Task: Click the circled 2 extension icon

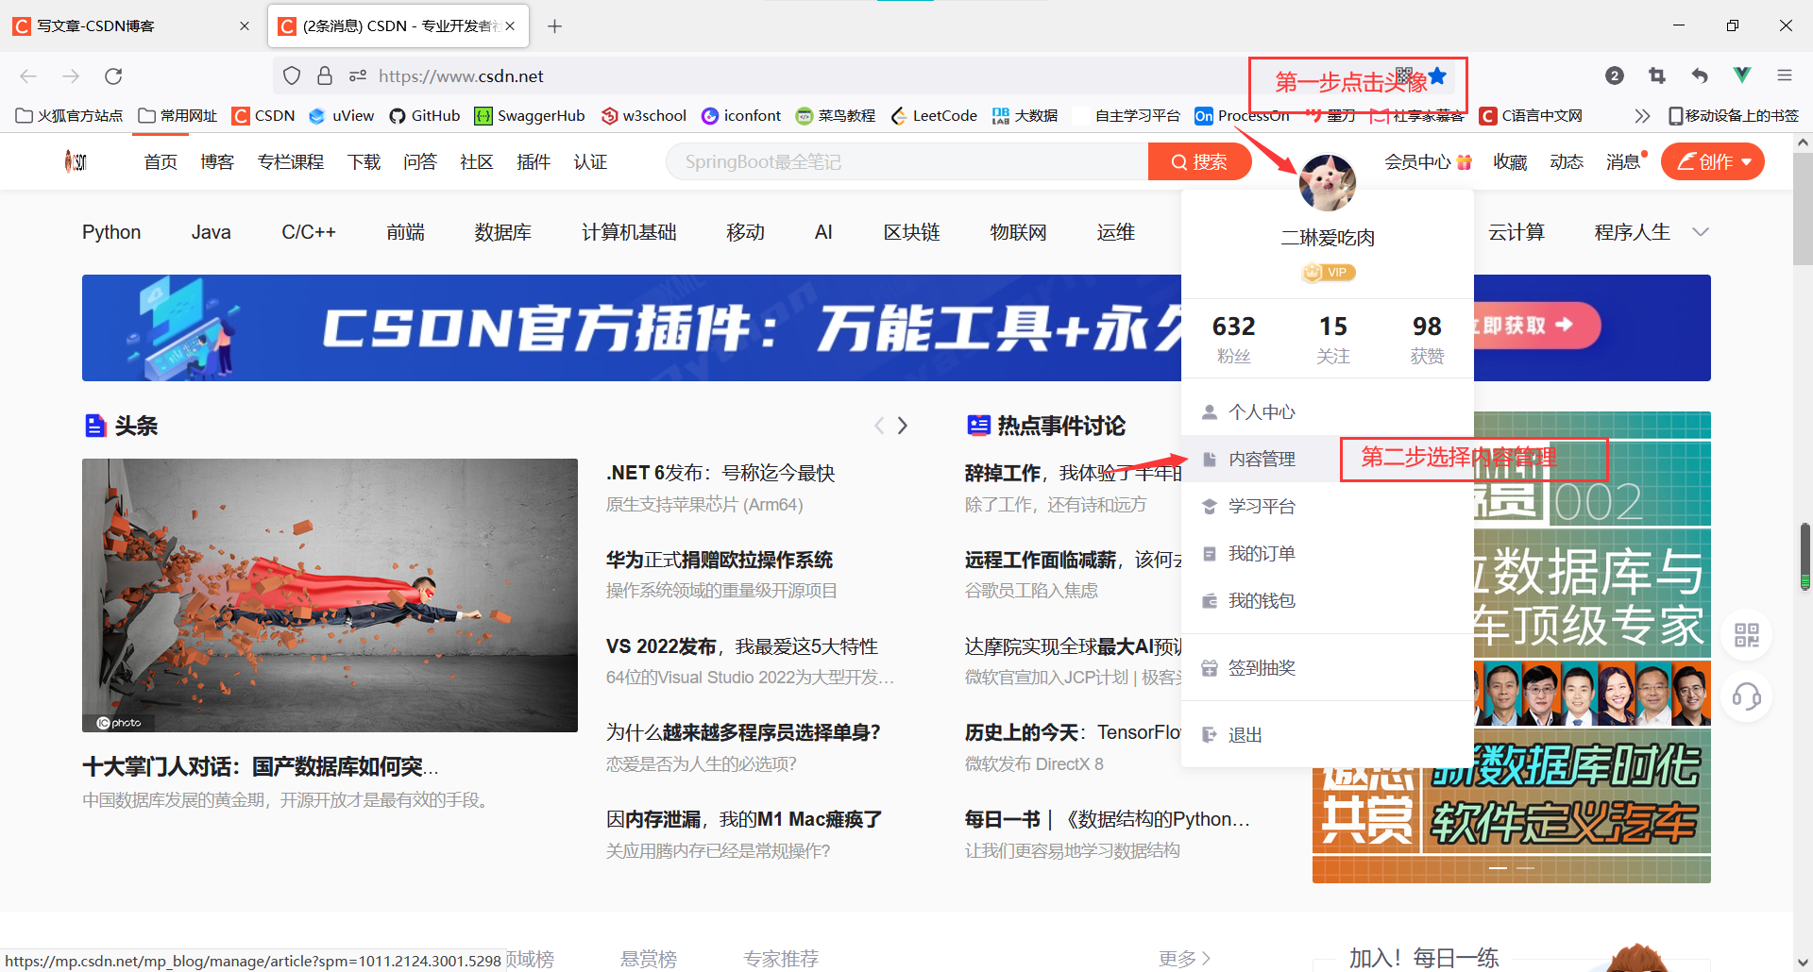Action: (x=1615, y=75)
